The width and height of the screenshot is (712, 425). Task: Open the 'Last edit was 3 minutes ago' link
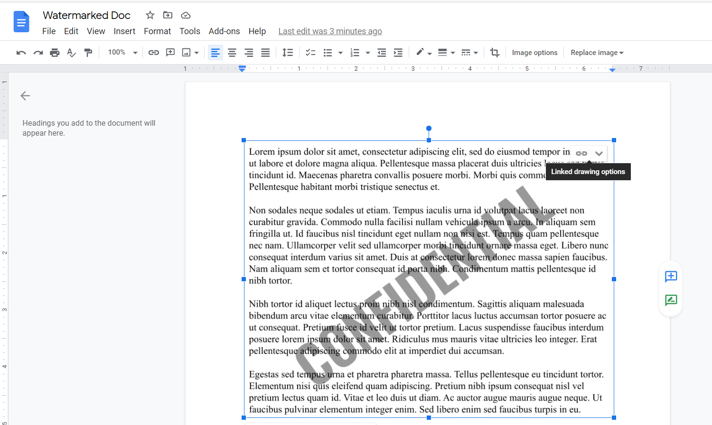pyautogui.click(x=330, y=31)
